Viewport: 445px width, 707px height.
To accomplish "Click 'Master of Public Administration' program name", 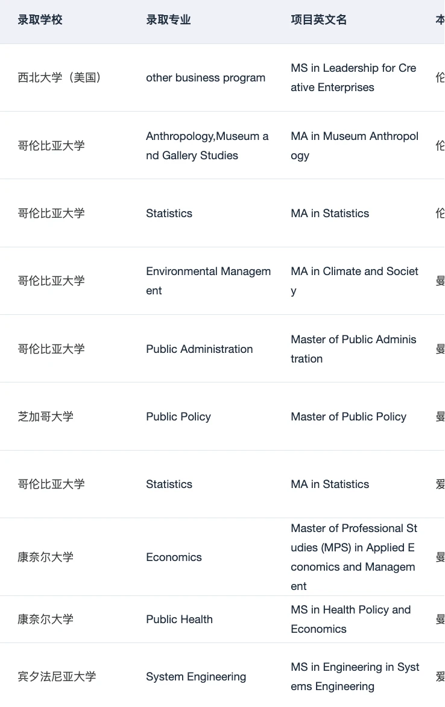I will (353, 349).
